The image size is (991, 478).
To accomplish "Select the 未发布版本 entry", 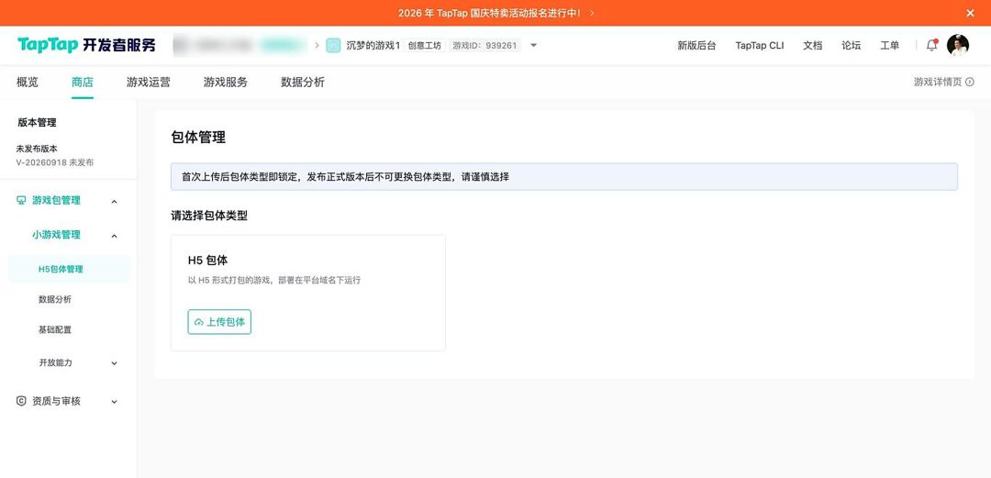I will [37, 150].
